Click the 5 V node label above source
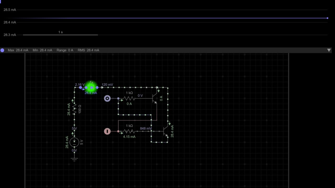 pos(74,128)
